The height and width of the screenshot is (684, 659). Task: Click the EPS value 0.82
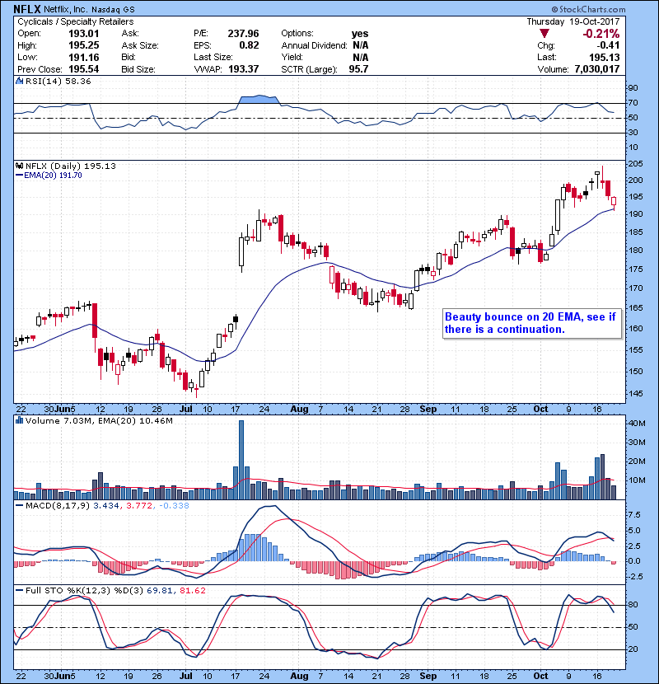249,45
